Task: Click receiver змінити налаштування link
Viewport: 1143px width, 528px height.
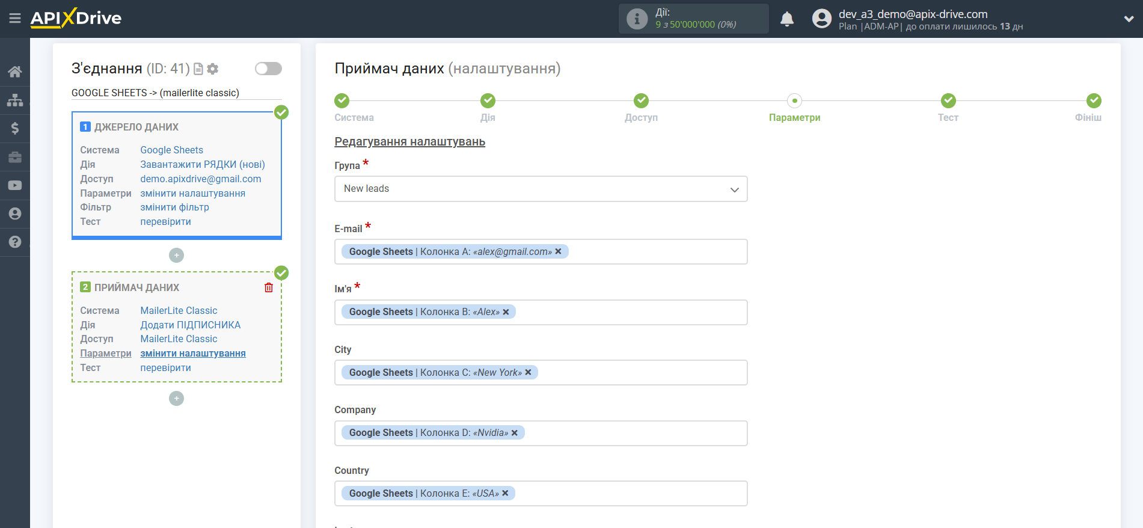Action: (193, 353)
